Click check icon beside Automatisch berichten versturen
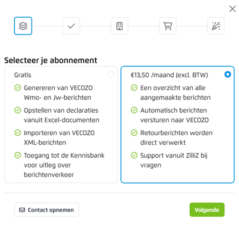 click(134, 110)
